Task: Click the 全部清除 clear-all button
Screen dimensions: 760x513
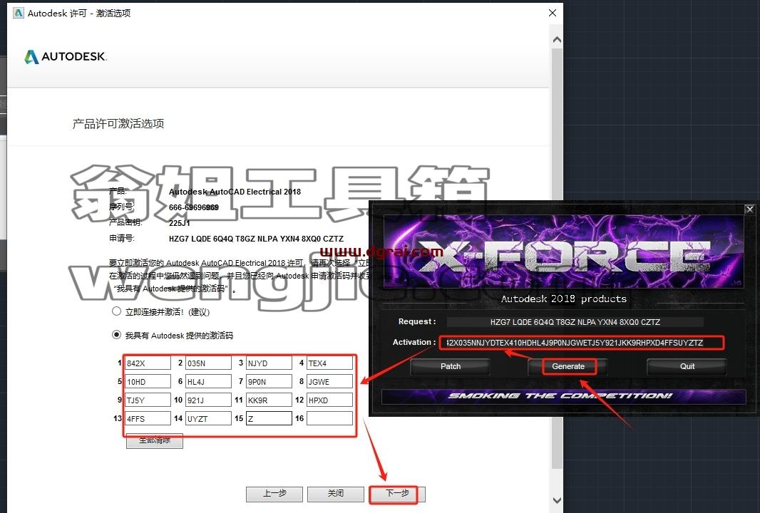Action: click(155, 441)
